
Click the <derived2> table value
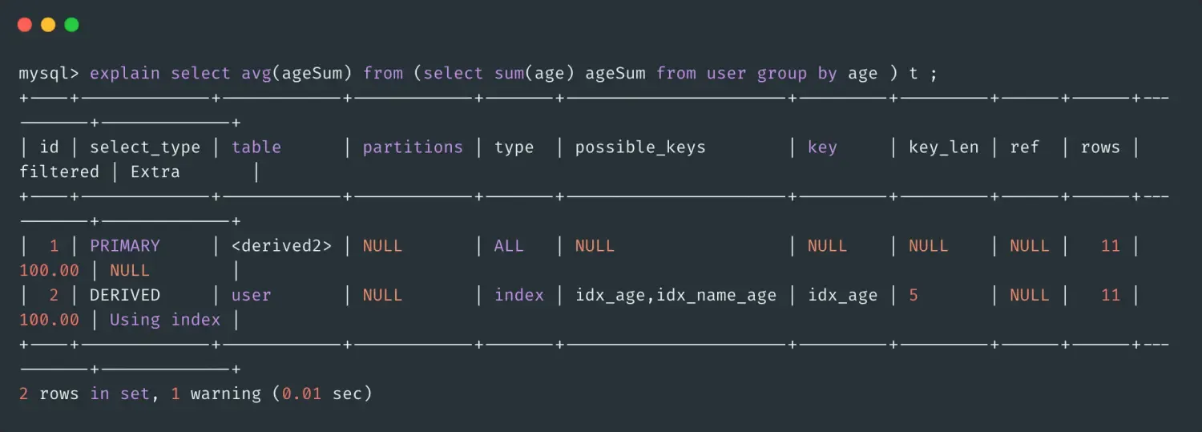pyautogui.click(x=281, y=246)
